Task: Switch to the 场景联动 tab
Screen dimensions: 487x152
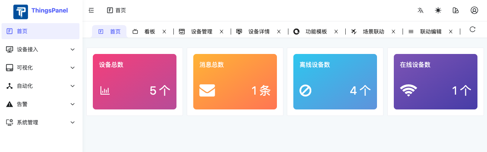Action: click(374, 32)
